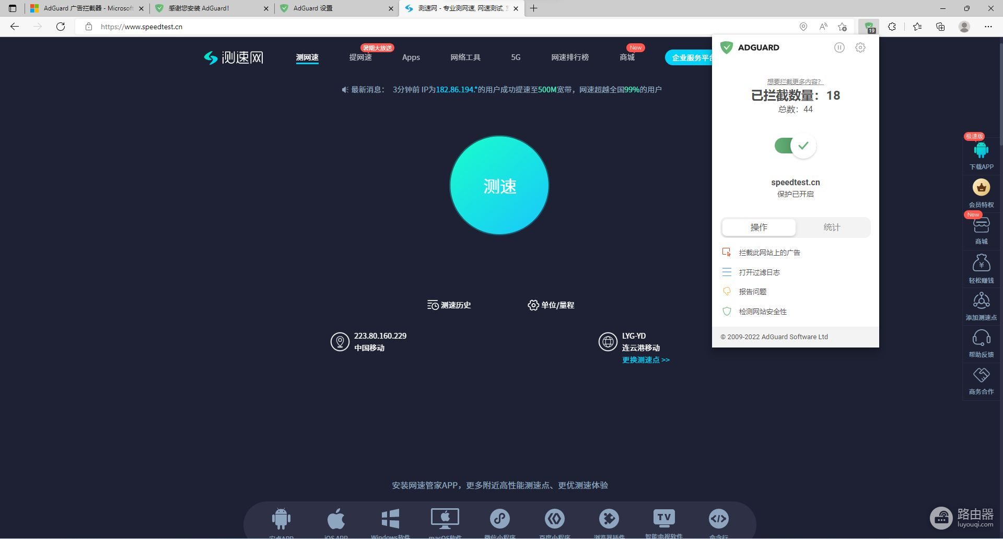Click the Apple iOS app icon
The width and height of the screenshot is (1003, 539).
336,519
